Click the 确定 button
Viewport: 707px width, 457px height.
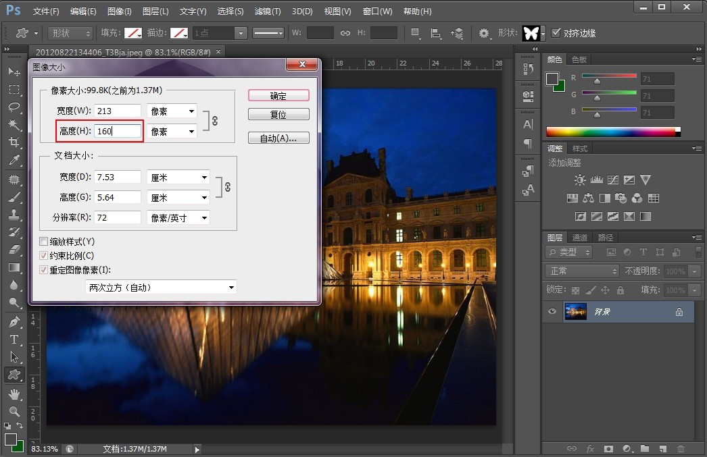point(278,96)
